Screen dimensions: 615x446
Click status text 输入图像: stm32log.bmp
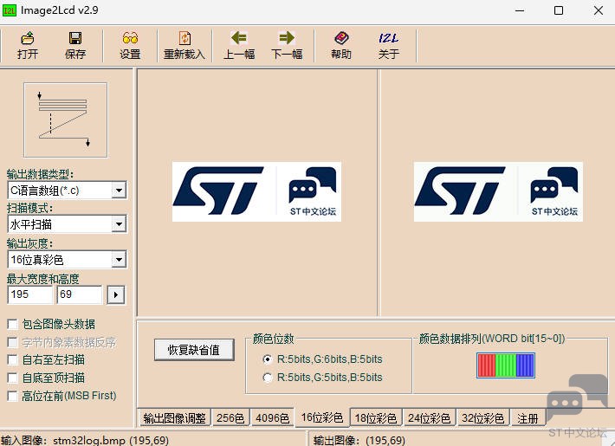[85, 440]
